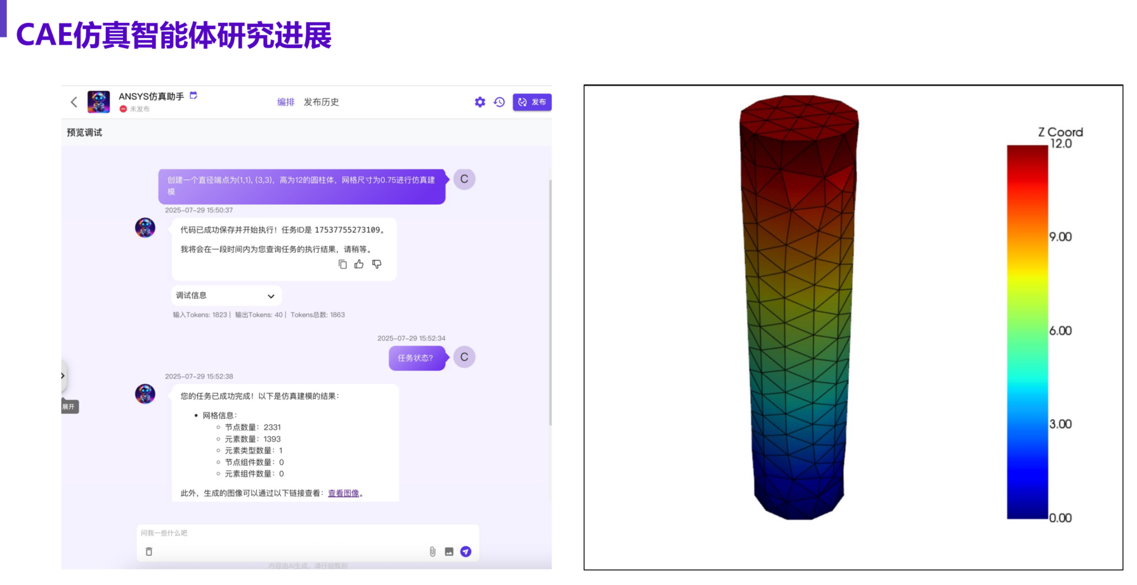Edit the ANSYS仿真助手 name with the edit icon
The height and width of the screenshot is (585, 1137).
193,95
